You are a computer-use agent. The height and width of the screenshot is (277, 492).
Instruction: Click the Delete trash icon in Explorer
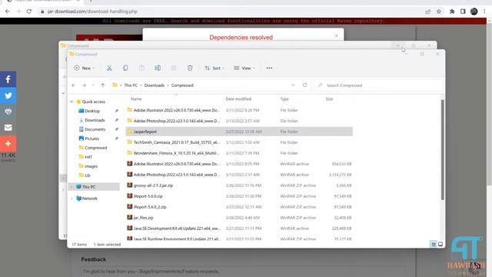(190, 68)
